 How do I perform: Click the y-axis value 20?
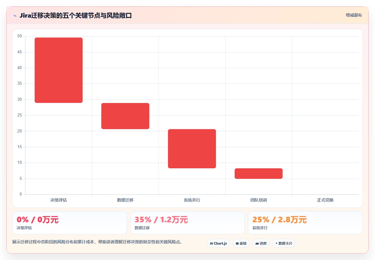pyautogui.click(x=20, y=131)
